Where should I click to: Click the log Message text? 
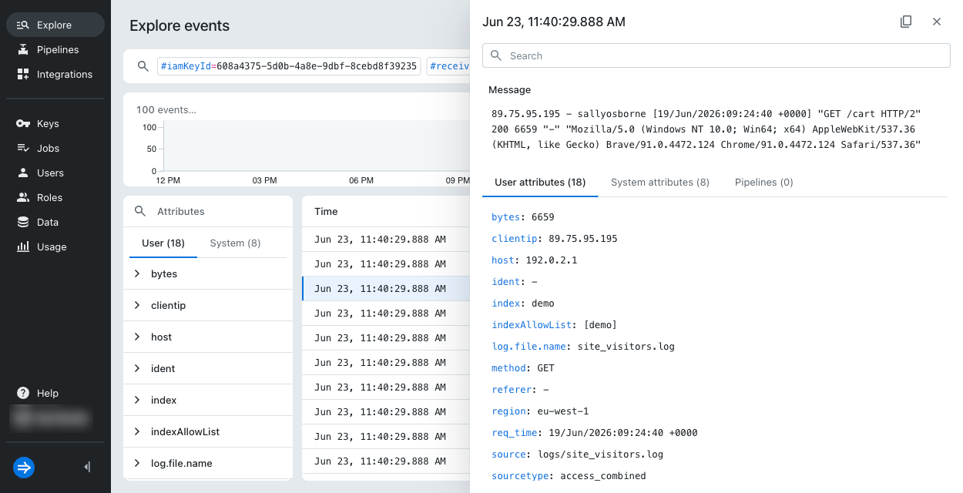[706, 129]
